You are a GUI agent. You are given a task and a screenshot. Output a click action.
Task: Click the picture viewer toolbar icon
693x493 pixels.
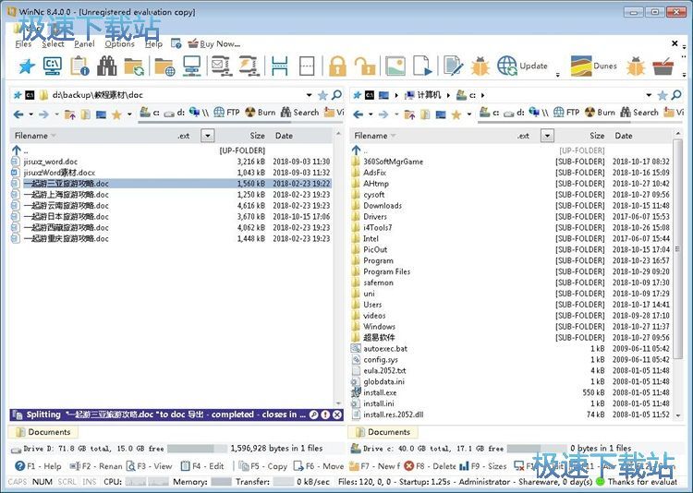pyautogui.click(x=395, y=66)
